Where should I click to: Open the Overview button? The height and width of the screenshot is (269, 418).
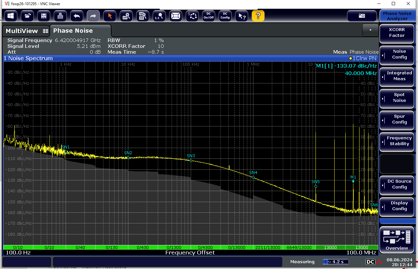coord(397,239)
